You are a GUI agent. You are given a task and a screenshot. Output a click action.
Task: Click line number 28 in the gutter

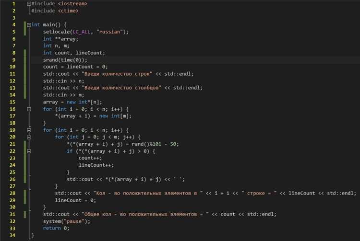click(x=12, y=194)
